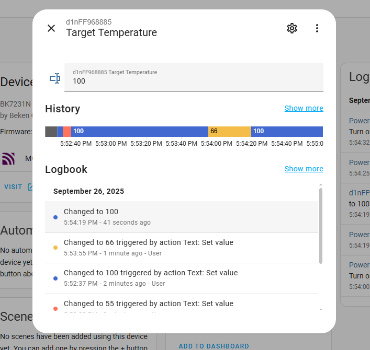Image resolution: width=370 pixels, height=350 pixels.
Task: Click the text entity icon beside input
Action: pos(55,78)
